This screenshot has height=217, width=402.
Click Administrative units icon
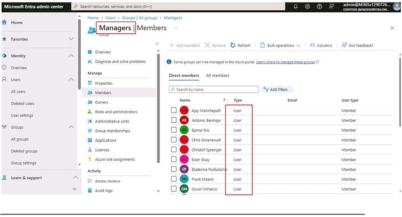coord(90,121)
